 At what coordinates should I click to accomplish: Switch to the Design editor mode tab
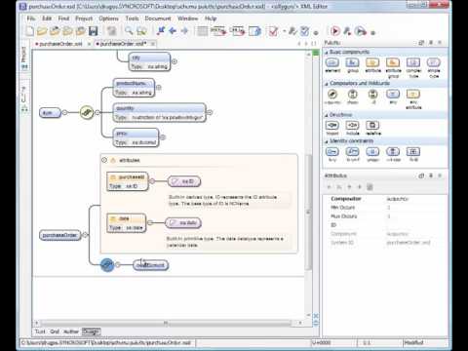91,331
